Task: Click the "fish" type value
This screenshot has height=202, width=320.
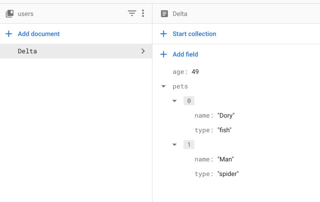Action: [224, 130]
